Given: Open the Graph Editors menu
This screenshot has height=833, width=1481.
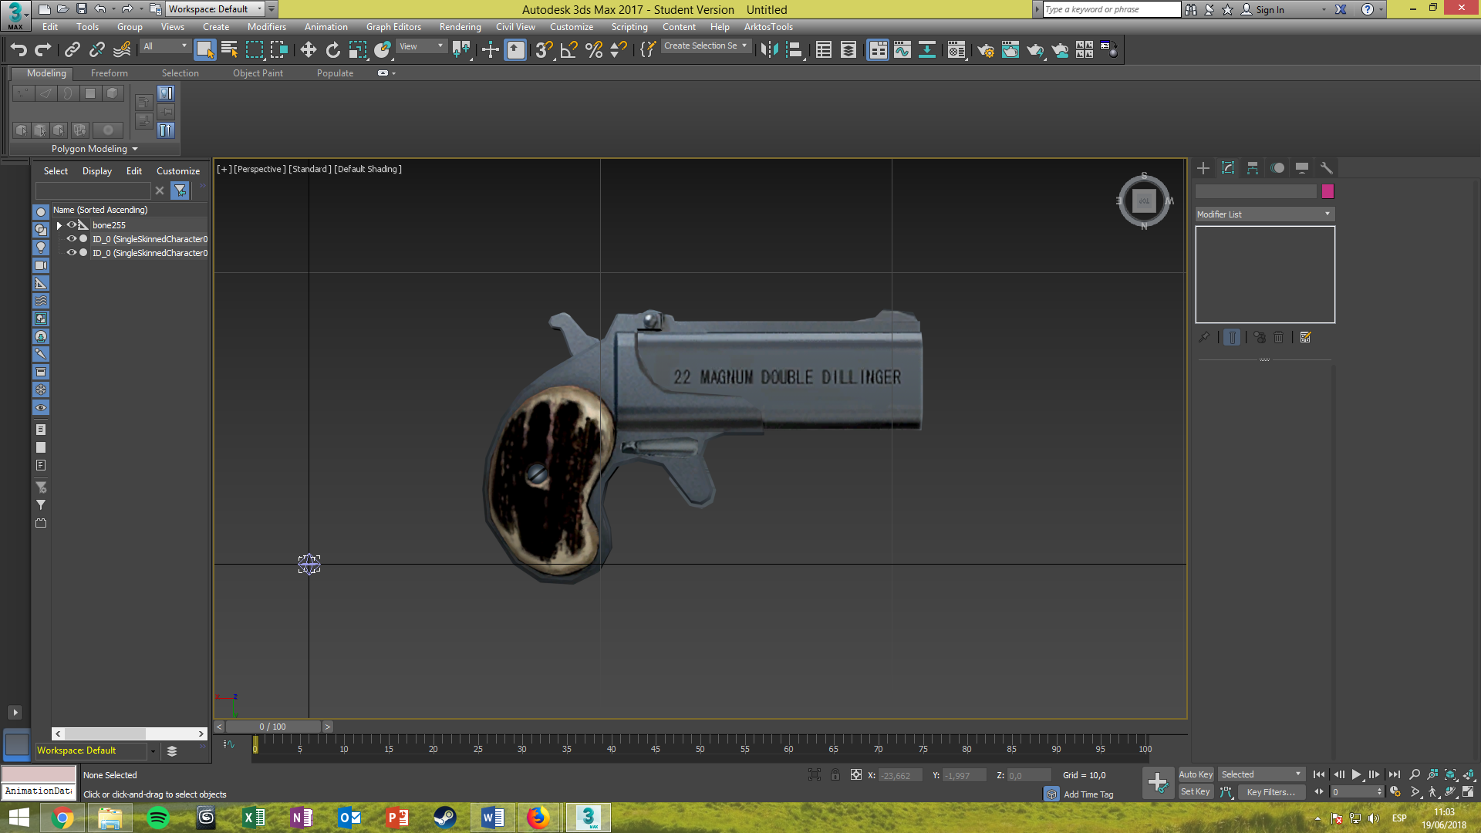Looking at the screenshot, I should (393, 27).
